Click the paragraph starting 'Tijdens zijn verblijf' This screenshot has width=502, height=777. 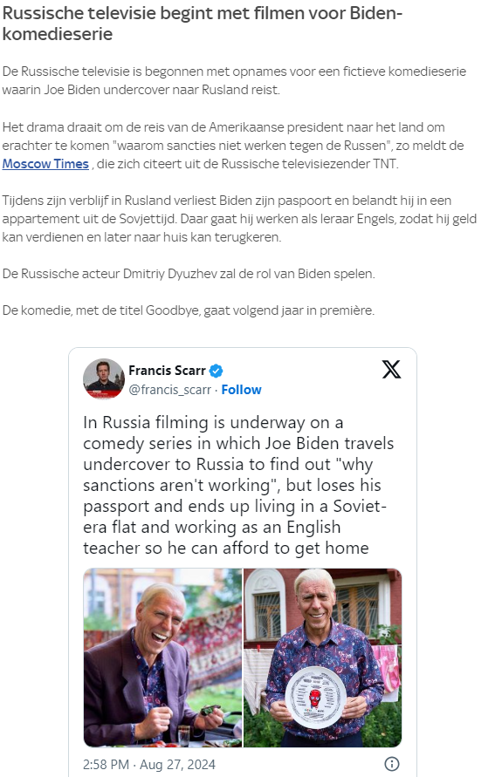tap(239, 219)
